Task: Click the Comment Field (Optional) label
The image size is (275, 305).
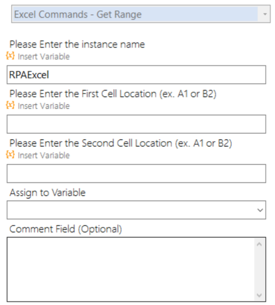Action: tap(66, 229)
